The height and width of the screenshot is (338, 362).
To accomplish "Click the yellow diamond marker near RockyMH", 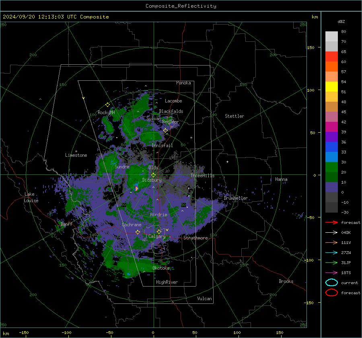I will (x=107, y=105).
